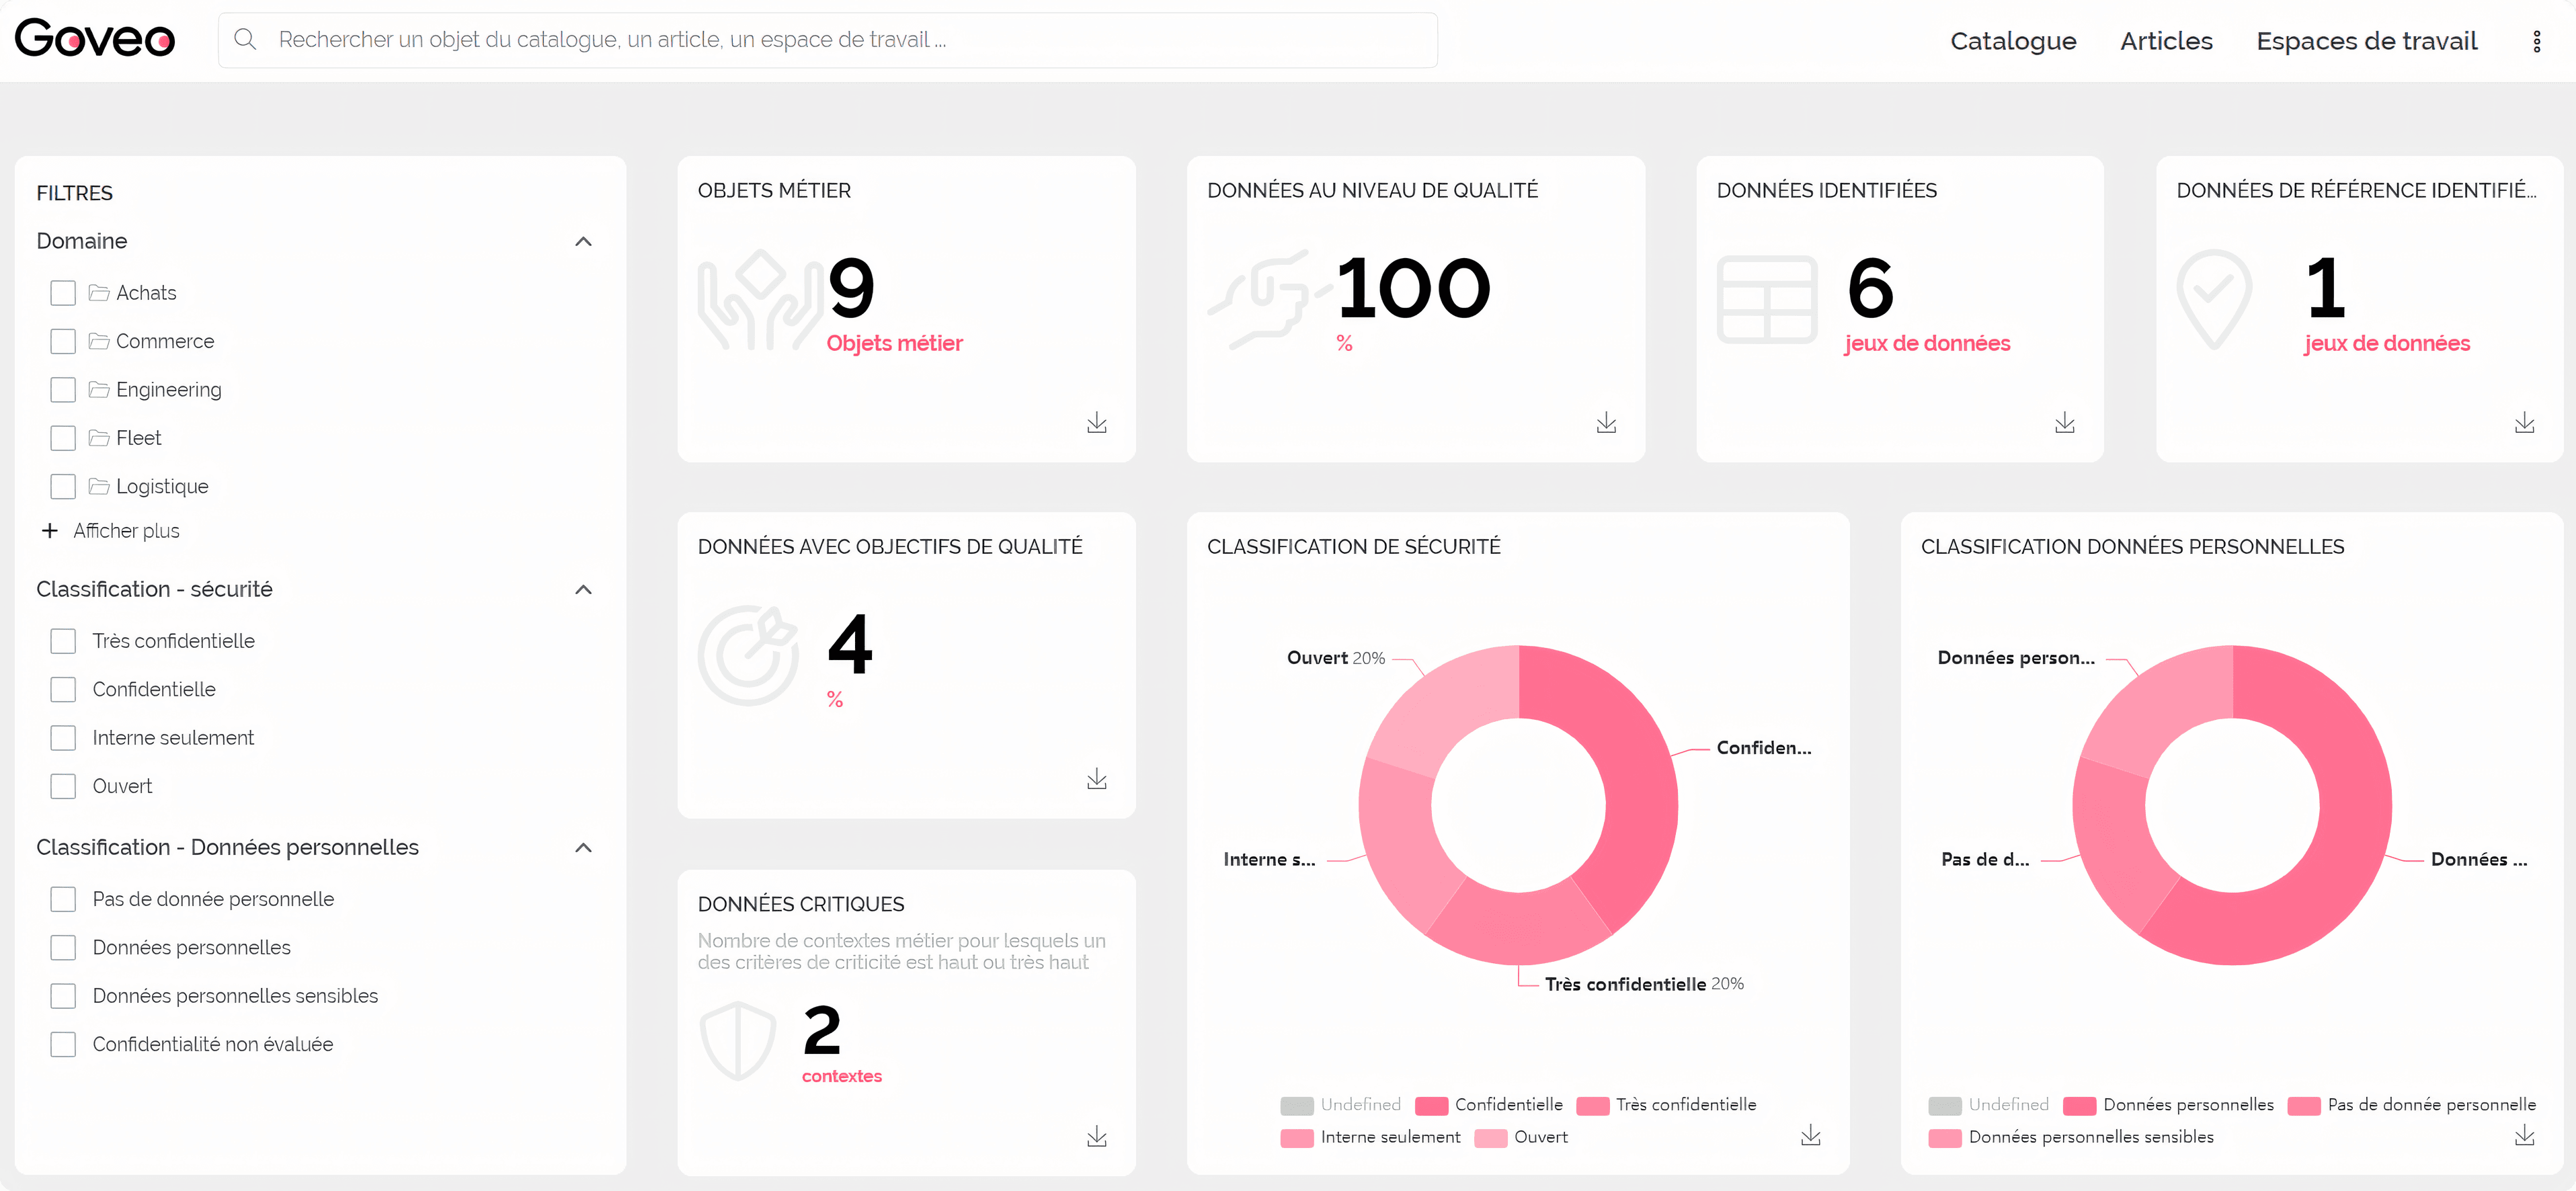Click Afficher plus to show more domains
Image resolution: width=2576 pixels, height=1191 pixels.
126,530
